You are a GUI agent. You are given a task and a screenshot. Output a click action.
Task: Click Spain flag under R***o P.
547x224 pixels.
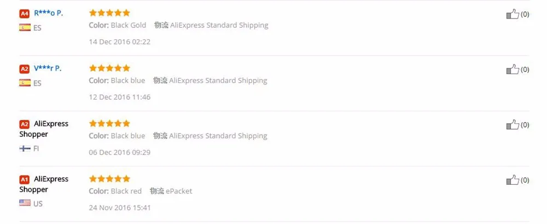25,27
